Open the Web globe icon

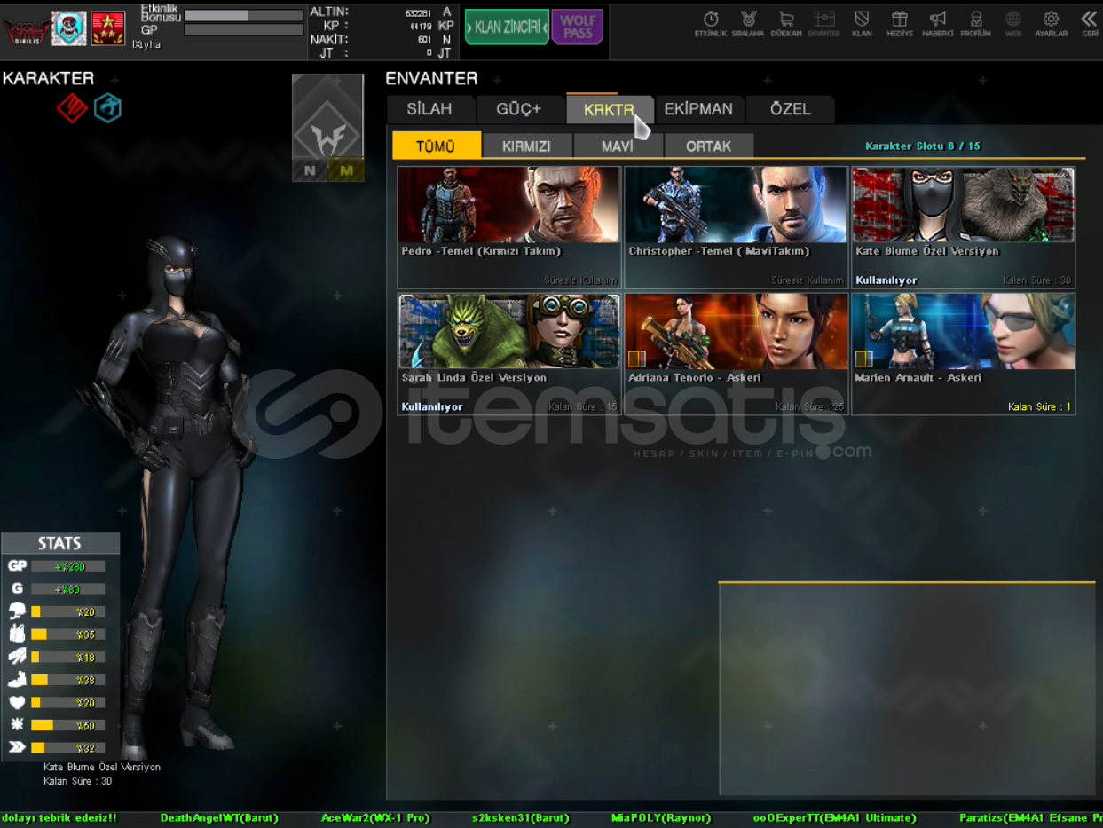(x=1013, y=23)
